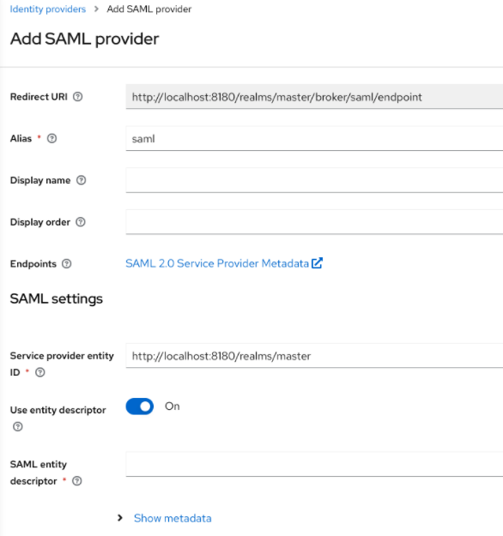The image size is (503, 536).
Task: Focus the Service provider entity ID field
Action: coord(314,356)
